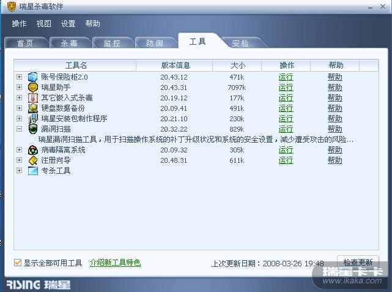Expand the 专杀工具 row
Viewport: 392px width, 292px height.
tap(19, 171)
